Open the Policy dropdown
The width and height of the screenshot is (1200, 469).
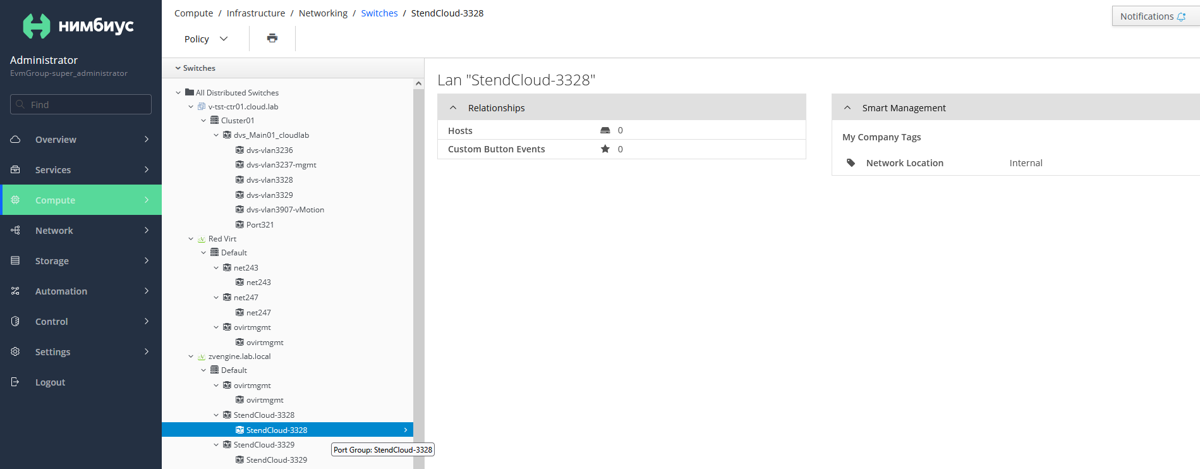coord(206,39)
